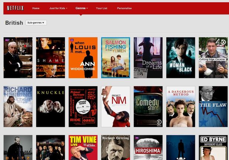Image resolution: width=229 pixels, height=160 pixels.
Task: Select the blue silhouette figure poster
Action: coord(181,147)
